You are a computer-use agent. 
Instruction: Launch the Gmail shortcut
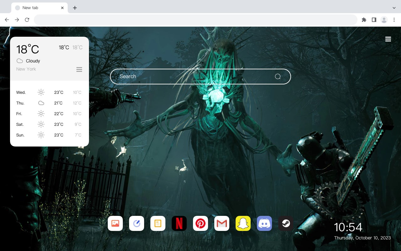tap(222, 223)
